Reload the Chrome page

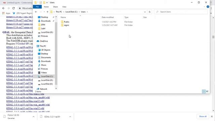click(x=13, y=8)
